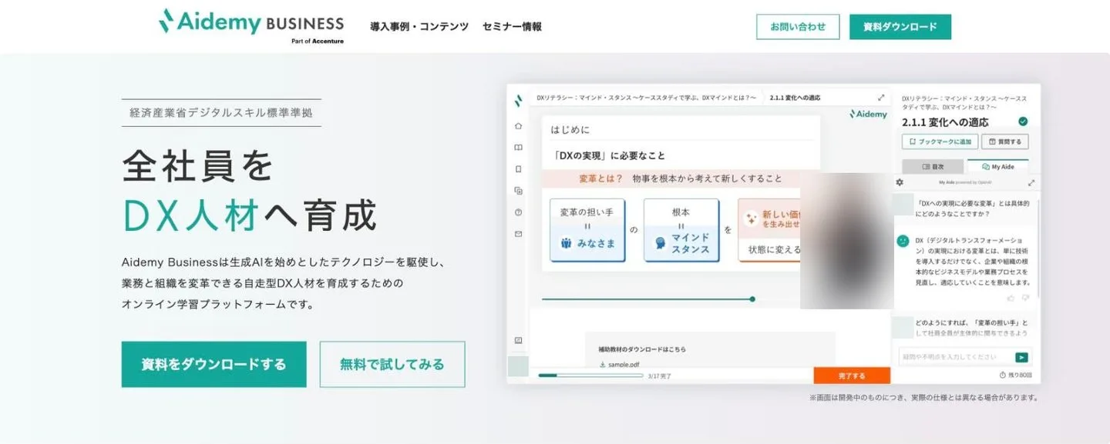Viewport: 1110px width, 444px height.
Task: Click the ブックマークに追加 button
Action: [x=940, y=142]
